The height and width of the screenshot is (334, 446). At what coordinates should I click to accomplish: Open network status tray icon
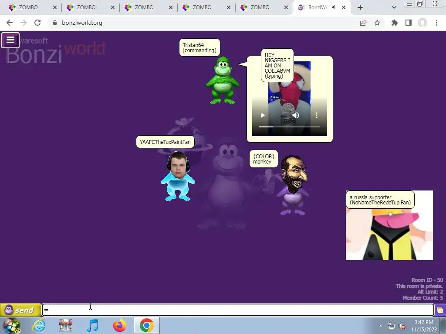[x=392, y=326]
